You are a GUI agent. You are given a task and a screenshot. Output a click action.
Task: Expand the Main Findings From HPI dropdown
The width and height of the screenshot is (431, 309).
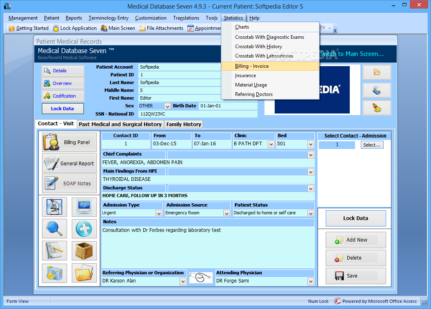(311, 172)
